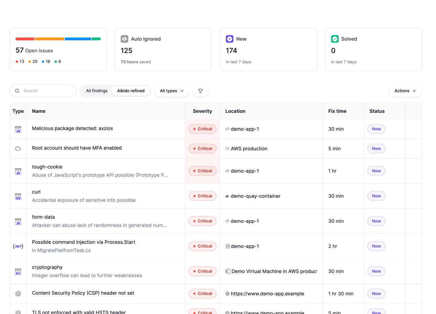Click docker icon beside demo-quay-container
The width and height of the screenshot is (436, 314).
tap(227, 196)
